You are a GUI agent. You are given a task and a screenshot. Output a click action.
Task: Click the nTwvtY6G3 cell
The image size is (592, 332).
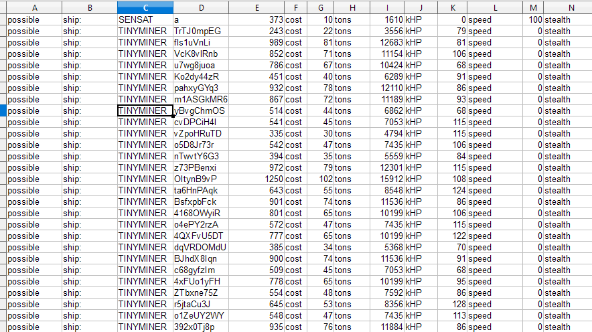(201, 156)
